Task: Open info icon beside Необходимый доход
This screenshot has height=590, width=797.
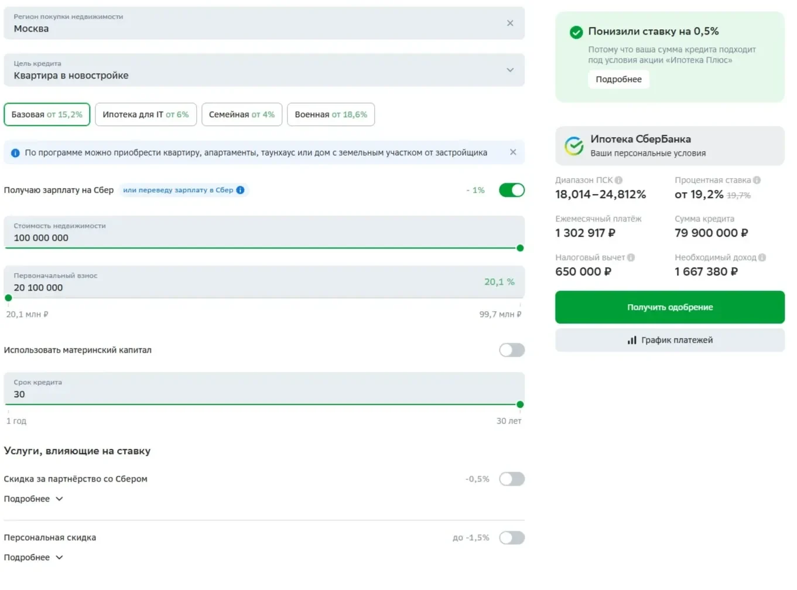Action: point(762,258)
